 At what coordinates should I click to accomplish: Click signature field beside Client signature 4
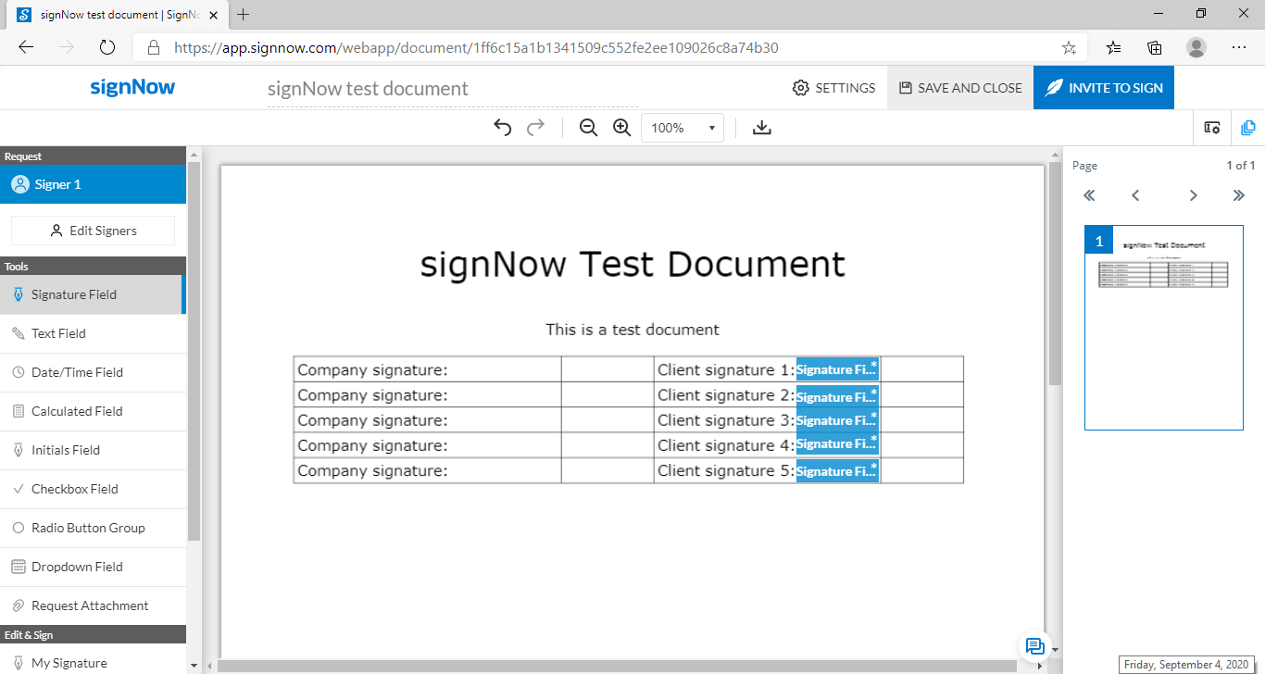837,444
